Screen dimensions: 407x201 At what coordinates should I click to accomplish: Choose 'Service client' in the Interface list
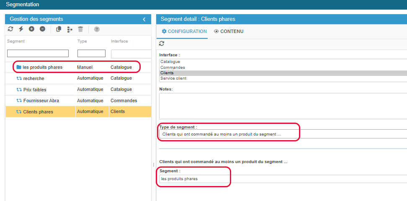[x=283, y=78]
